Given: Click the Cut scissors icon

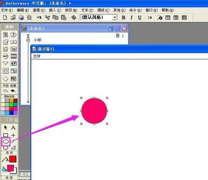Looking at the screenshot, I should tap(47, 18).
